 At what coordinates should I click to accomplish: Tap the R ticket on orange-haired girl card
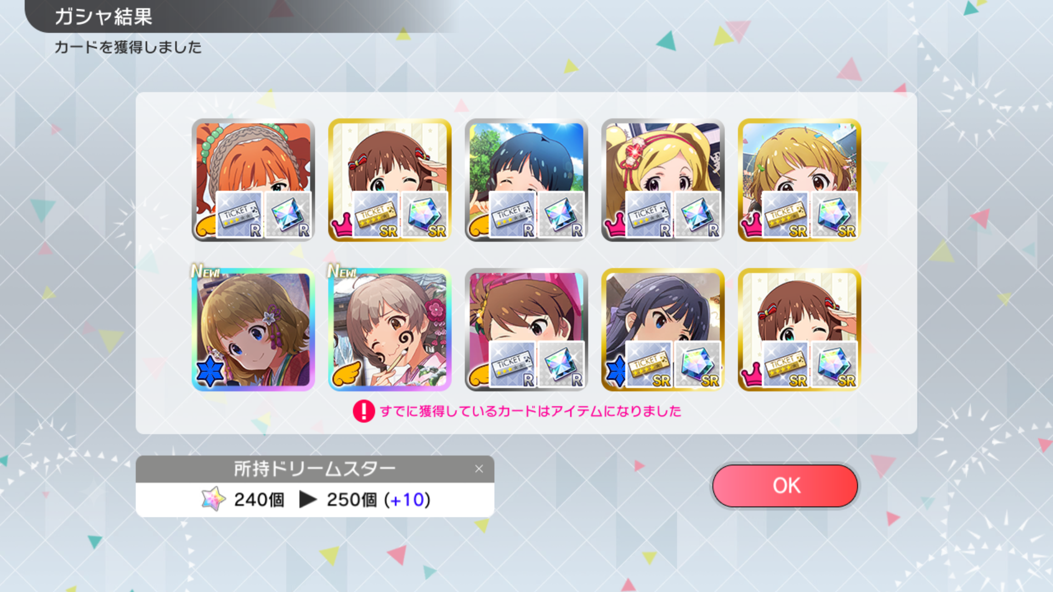click(239, 215)
